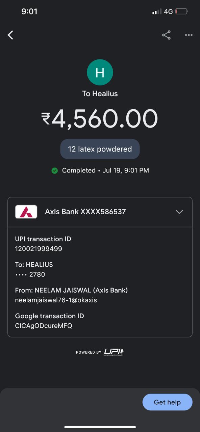Tap the UPI logo at the bottom
The width and height of the screenshot is (200, 432).
tap(114, 352)
